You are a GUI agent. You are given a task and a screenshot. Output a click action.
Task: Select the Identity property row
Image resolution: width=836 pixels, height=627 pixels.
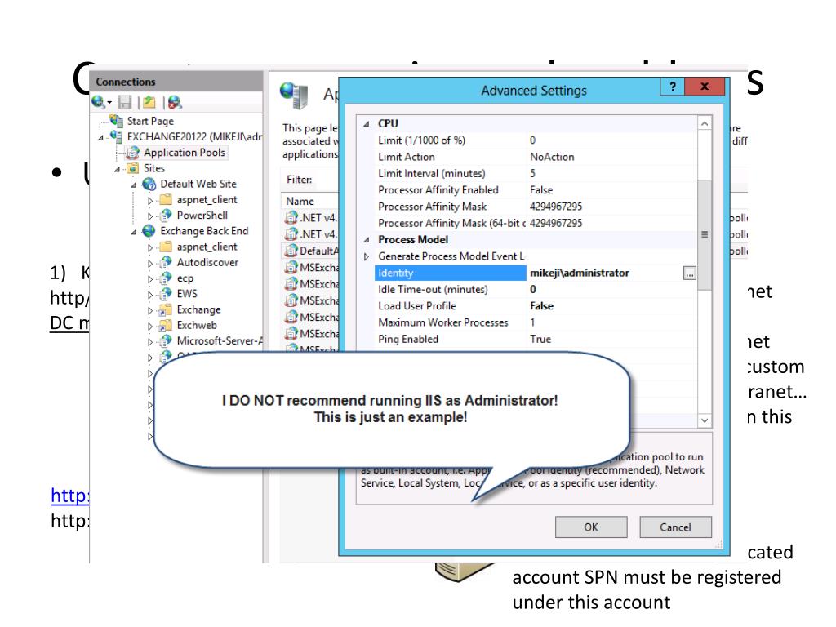tap(536, 273)
